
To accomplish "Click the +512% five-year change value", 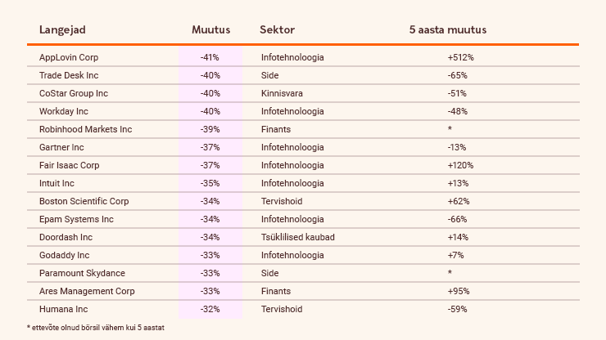I will point(460,57).
